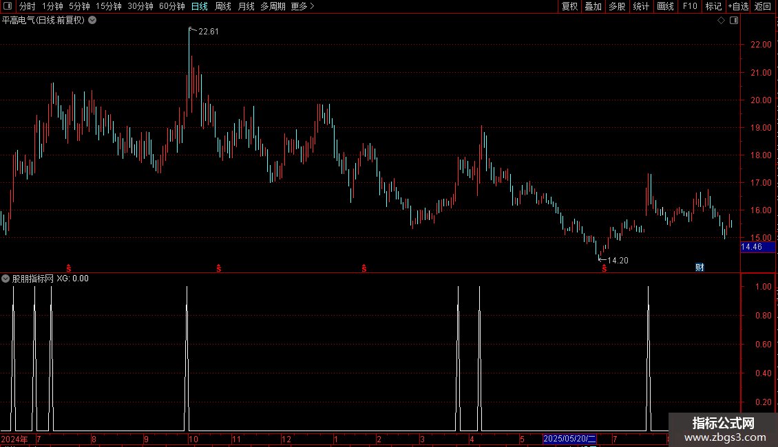Click the XG: 0.00 indicator value
Image resolution: width=778 pixels, height=447 pixels.
point(72,279)
